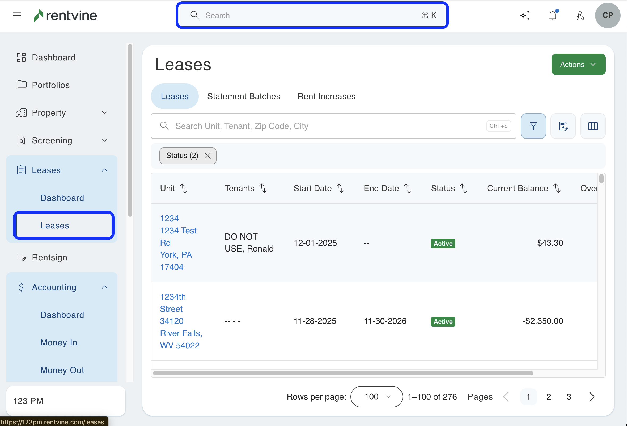627x426 pixels.
Task: Remove the Status (2) filter chip
Action: tap(207, 156)
